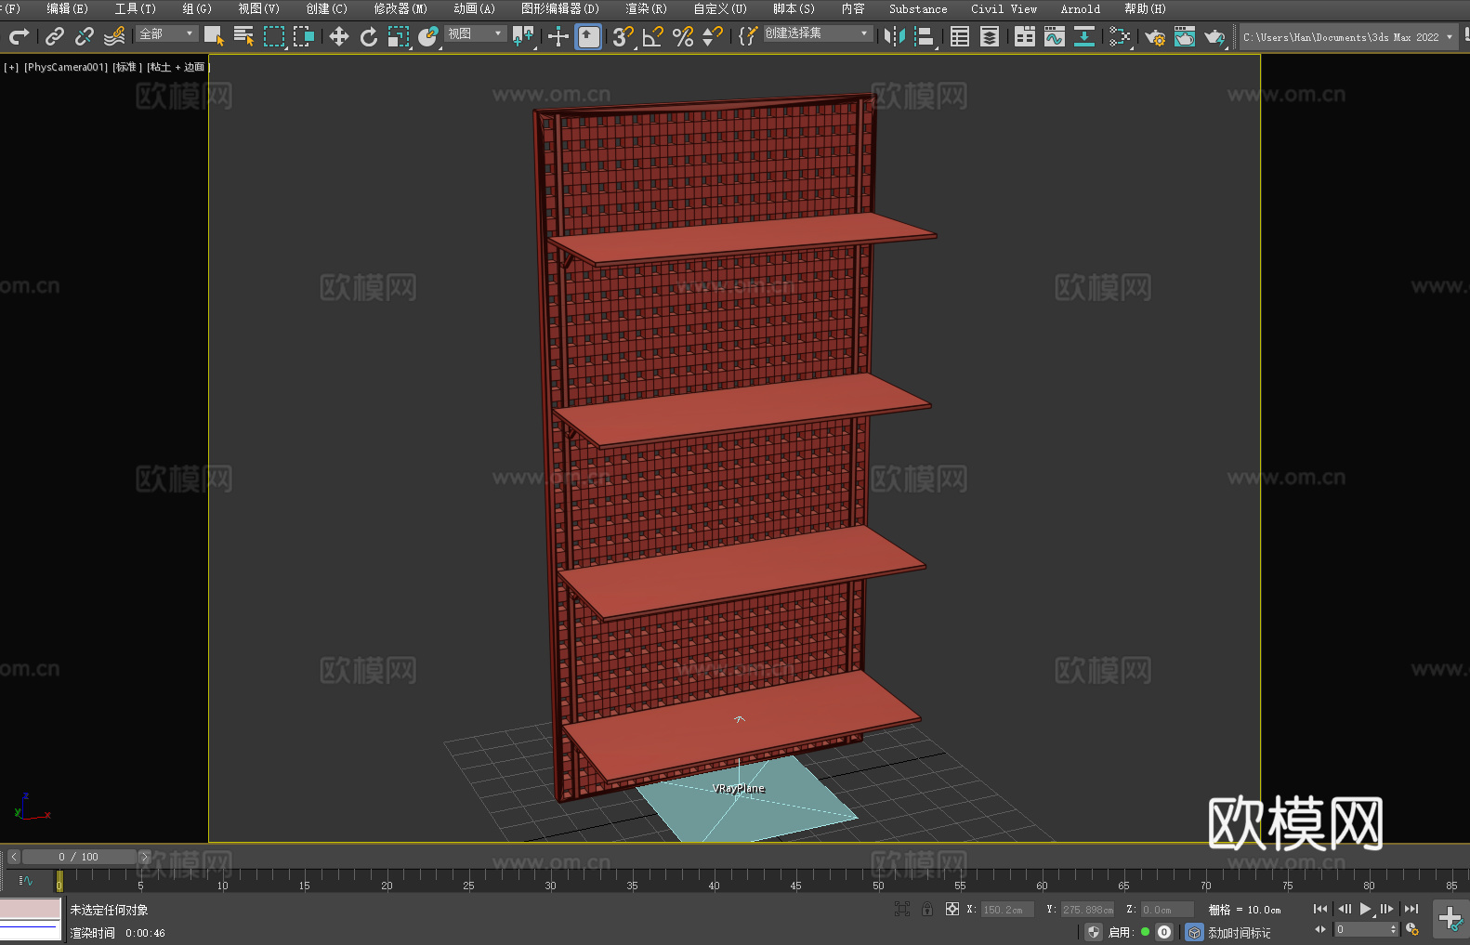Click the 标准 viewport shading label
This screenshot has height=945, width=1470.
127,67
